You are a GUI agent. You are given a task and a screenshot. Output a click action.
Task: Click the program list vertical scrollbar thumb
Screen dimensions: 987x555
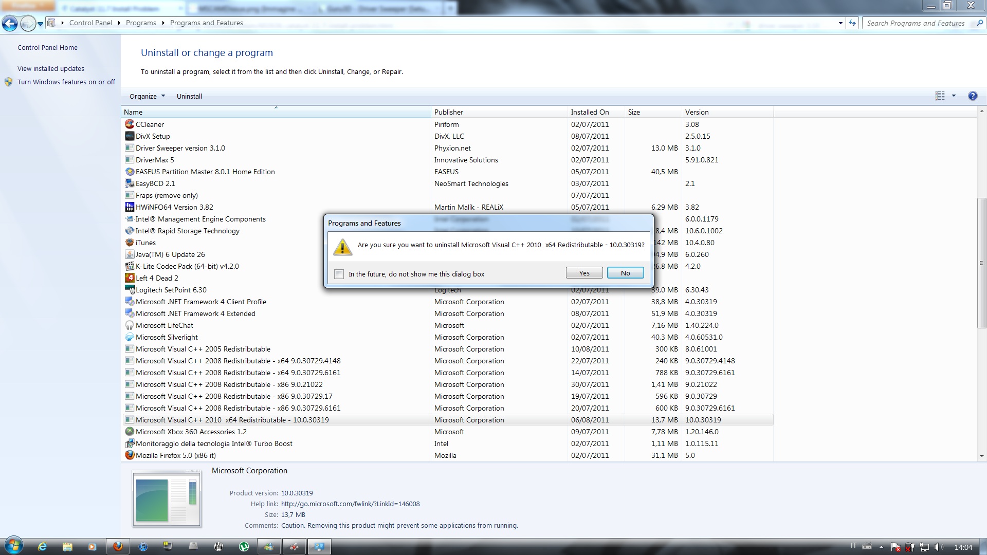(x=981, y=263)
